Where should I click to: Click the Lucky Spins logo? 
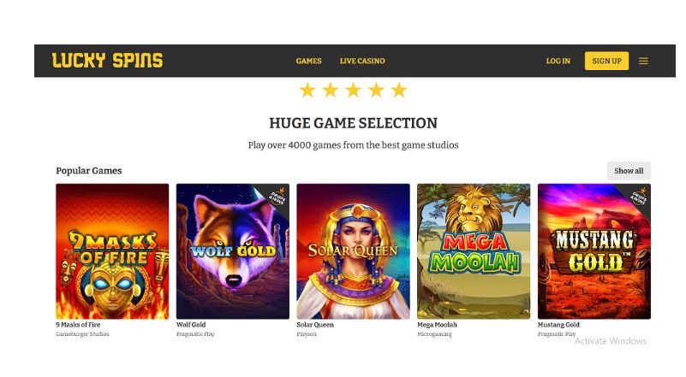click(108, 61)
